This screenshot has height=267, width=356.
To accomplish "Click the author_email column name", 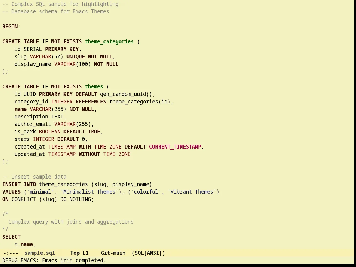I will 33,124.
